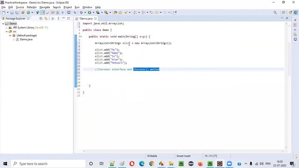Click the Run green play button
The height and width of the screenshot is (168, 299).
click(x=89, y=13)
